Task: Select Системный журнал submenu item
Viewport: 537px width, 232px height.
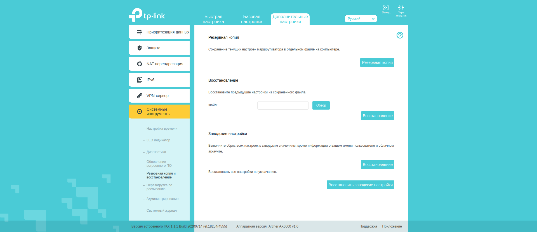Action: click(x=161, y=211)
